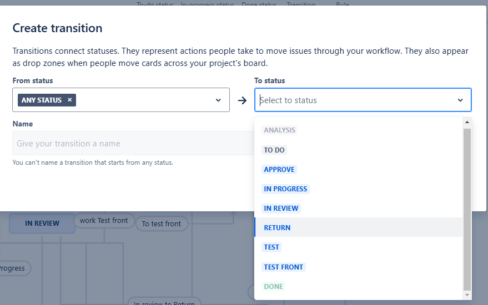
Task: Select IN PROGRESS from the dropdown list
Action: point(285,189)
